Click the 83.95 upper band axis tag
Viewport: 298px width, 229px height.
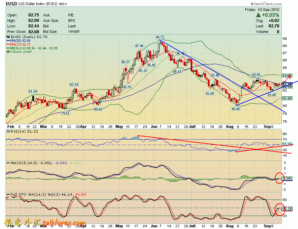287,75
